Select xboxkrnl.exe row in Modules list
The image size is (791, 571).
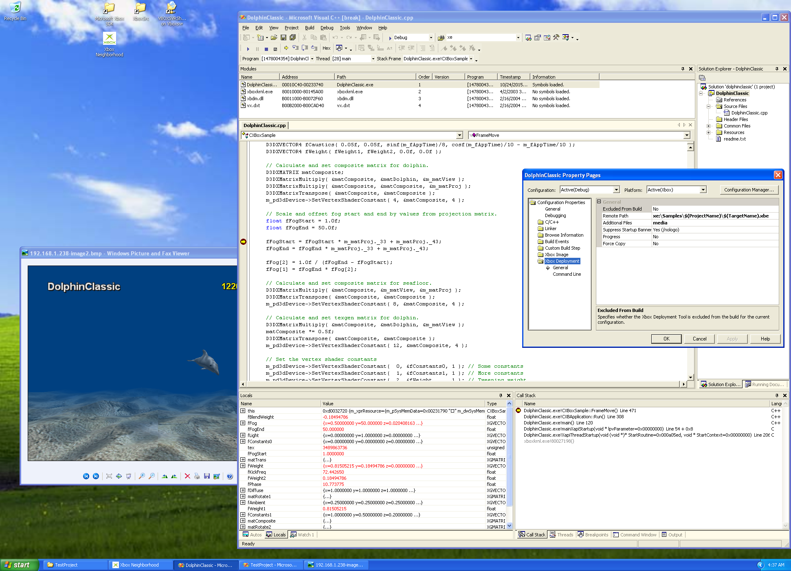[x=419, y=92]
